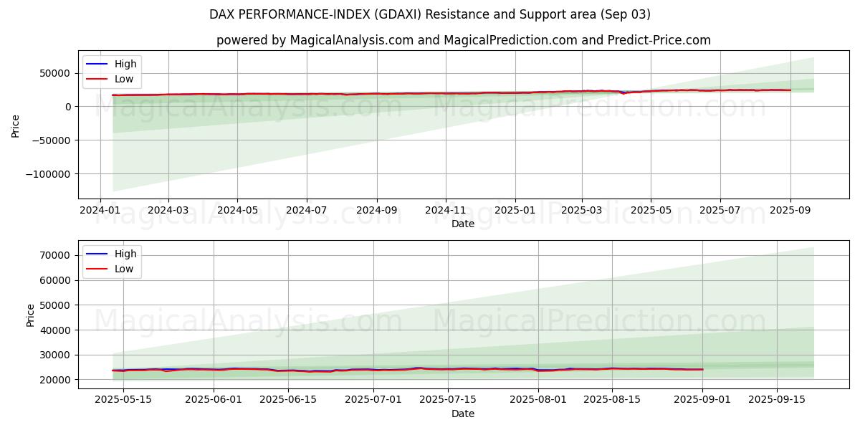Click the '2025-08-01' date tick label
Image resolution: width=860 pixels, height=430 pixels.
pos(538,401)
